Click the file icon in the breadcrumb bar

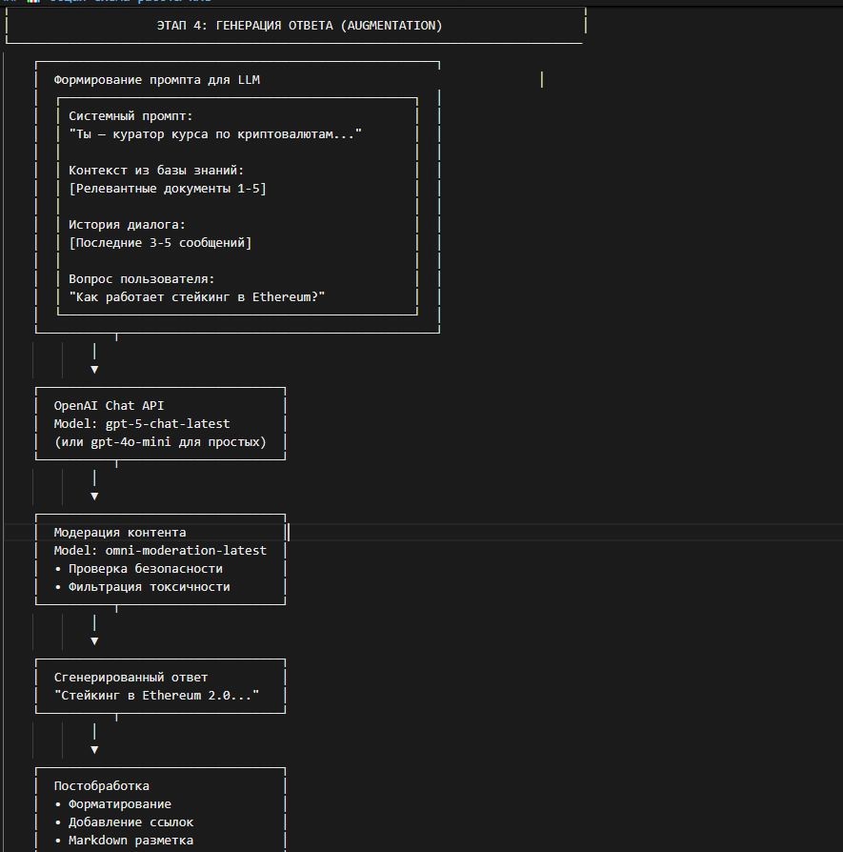(x=10, y=3)
